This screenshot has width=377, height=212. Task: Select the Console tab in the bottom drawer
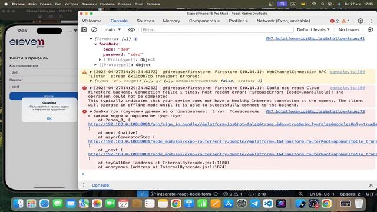point(100,185)
